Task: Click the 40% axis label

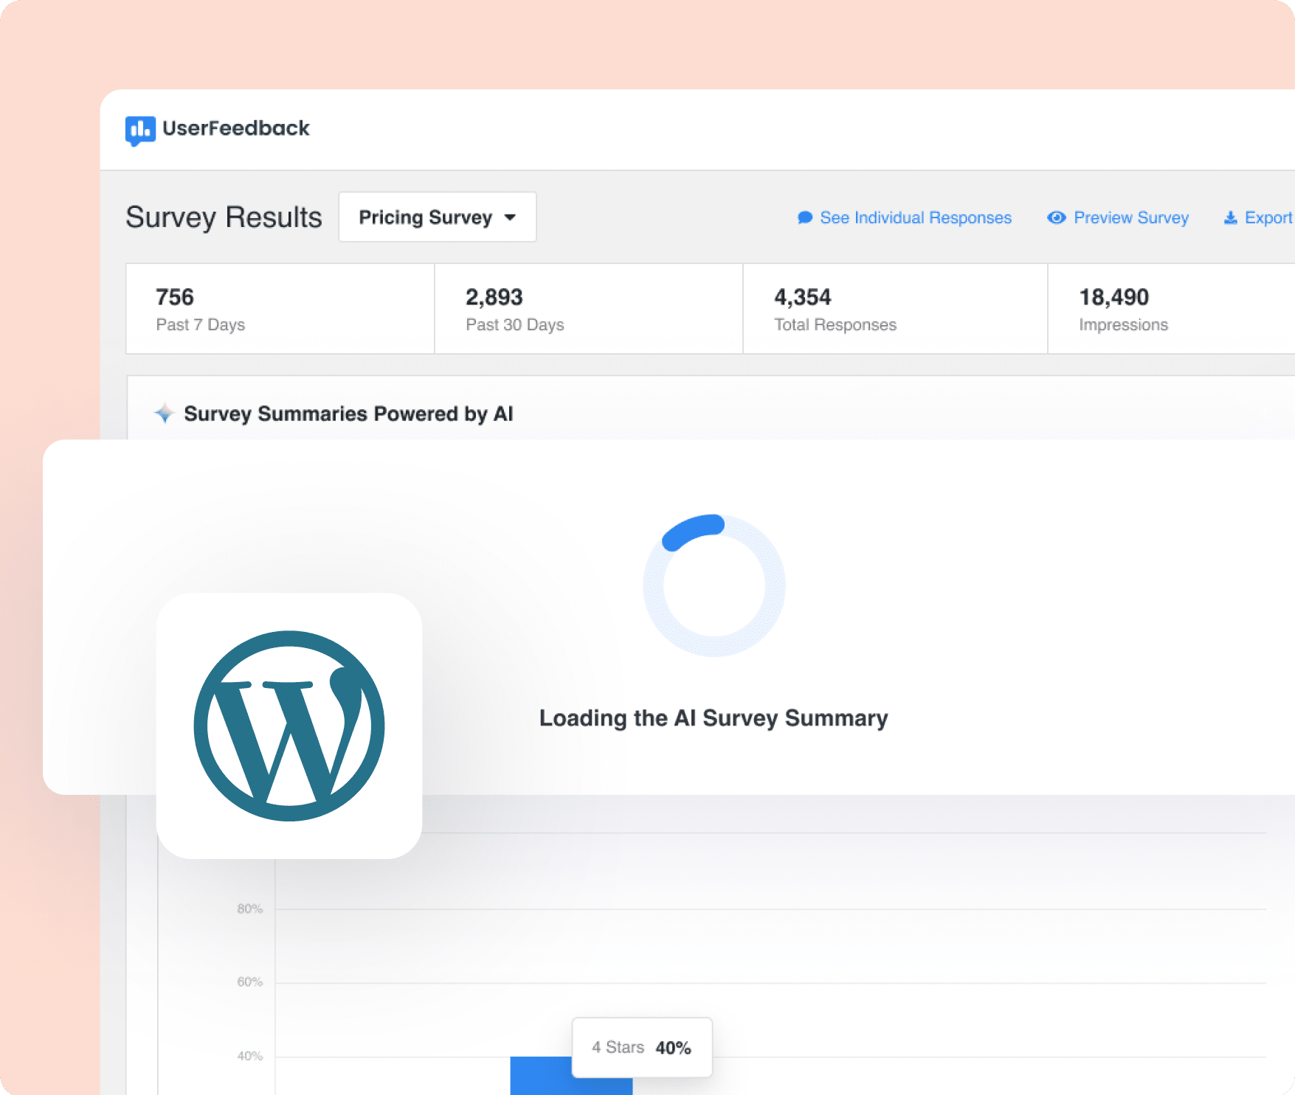Action: click(249, 1056)
